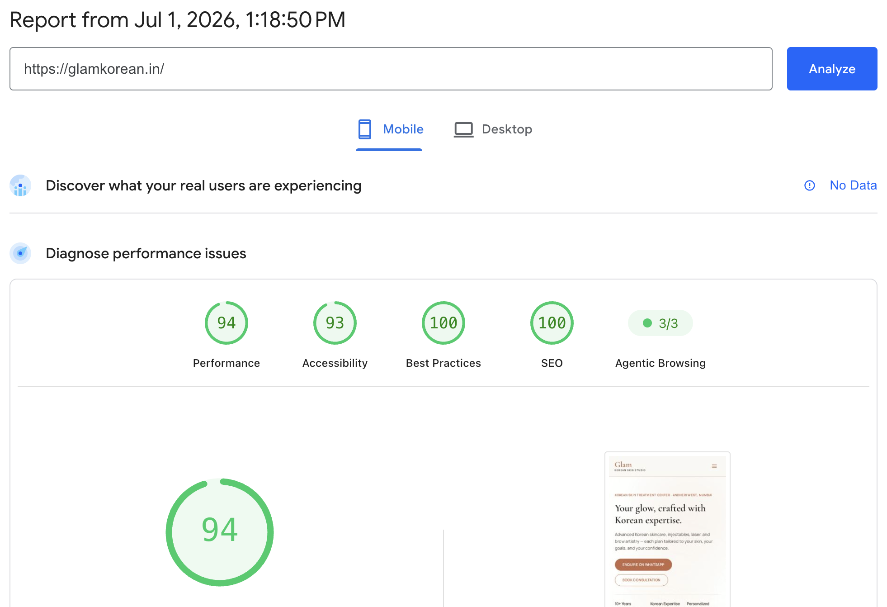The width and height of the screenshot is (887, 607).
Task: Switch to the Desktop tab
Action: click(493, 129)
